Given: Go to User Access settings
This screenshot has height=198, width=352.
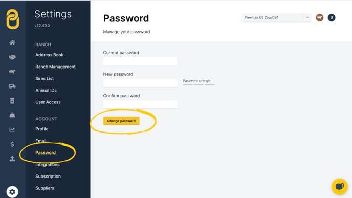Looking at the screenshot, I should [48, 102].
